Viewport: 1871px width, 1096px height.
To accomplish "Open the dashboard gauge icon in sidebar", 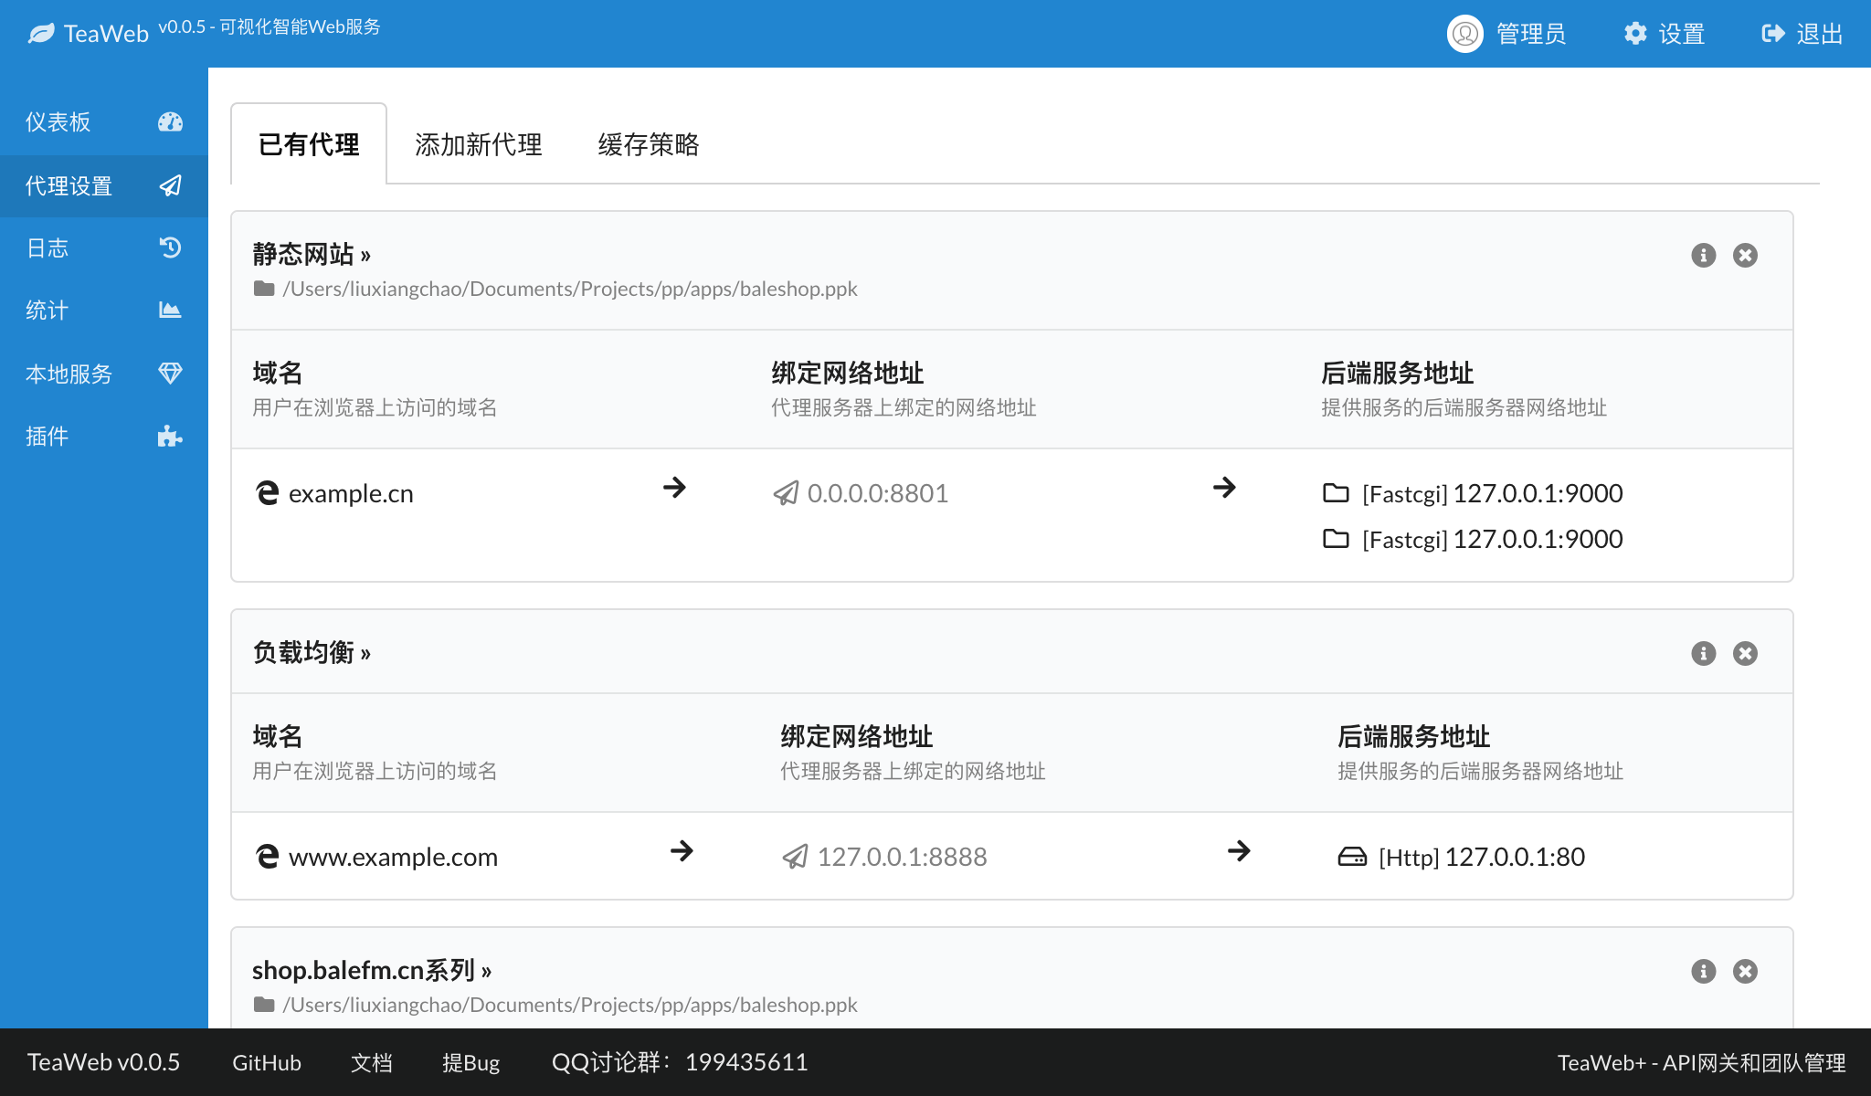I will coord(170,122).
